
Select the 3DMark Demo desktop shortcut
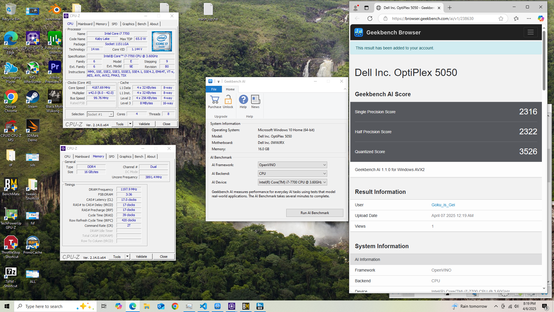(33, 130)
